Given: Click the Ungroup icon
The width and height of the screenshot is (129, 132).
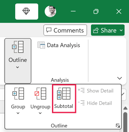Looking at the screenshot, I should click(40, 94).
